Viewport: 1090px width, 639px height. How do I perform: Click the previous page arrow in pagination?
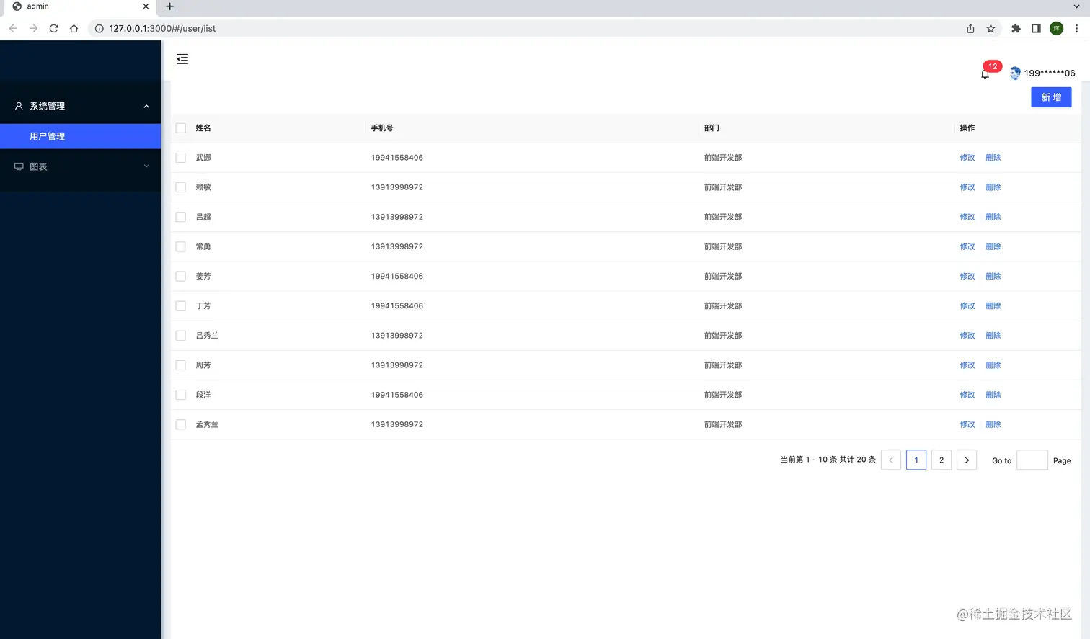pos(891,460)
